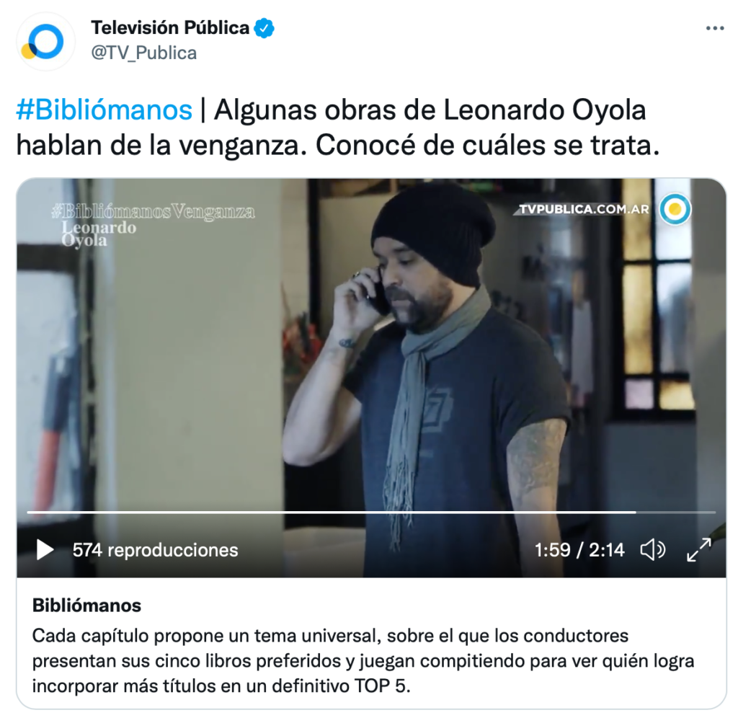
Task: Click the 574 reproducciones view count
Action: (156, 550)
